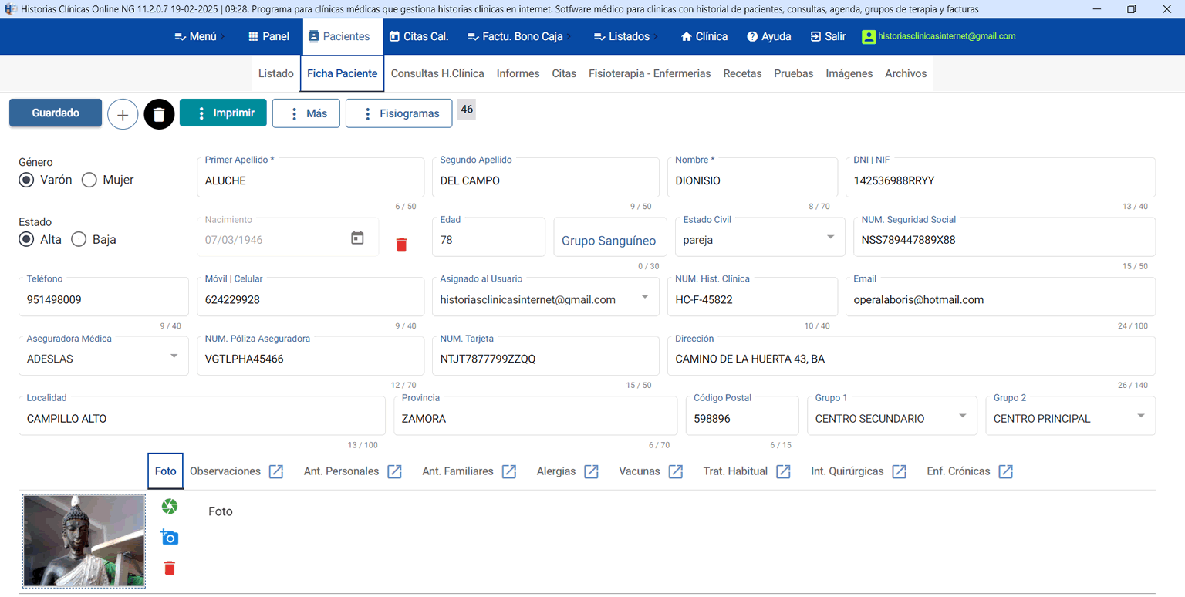Open the Aseguradora Médica dropdown
This screenshot has height=597, width=1185.
point(174,356)
